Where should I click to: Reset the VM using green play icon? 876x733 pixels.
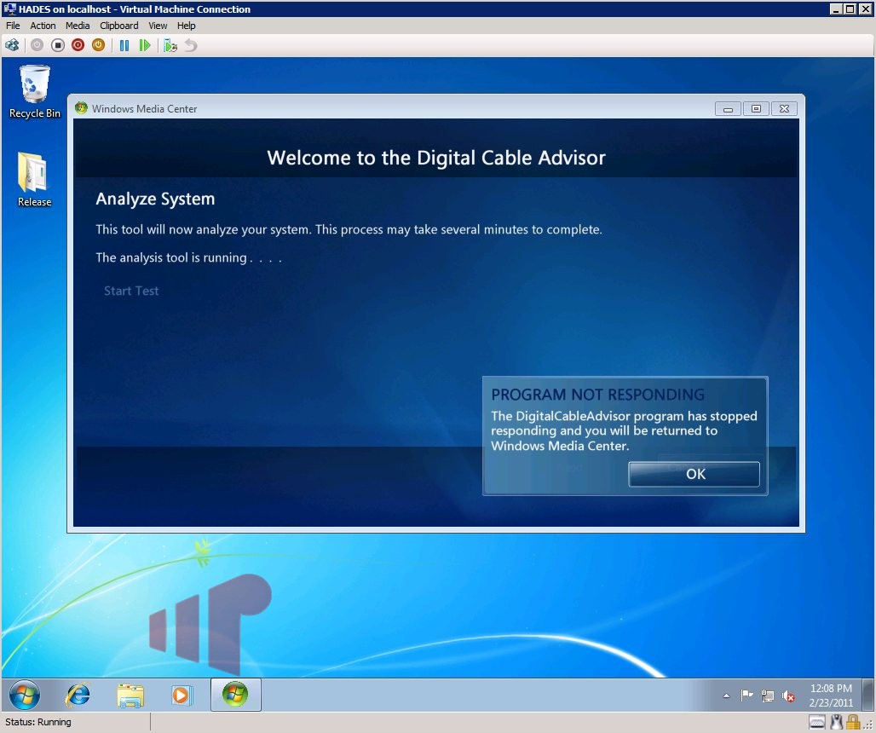click(x=145, y=45)
